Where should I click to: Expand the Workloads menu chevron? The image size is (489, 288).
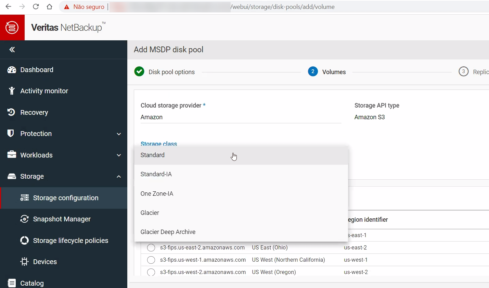click(119, 155)
